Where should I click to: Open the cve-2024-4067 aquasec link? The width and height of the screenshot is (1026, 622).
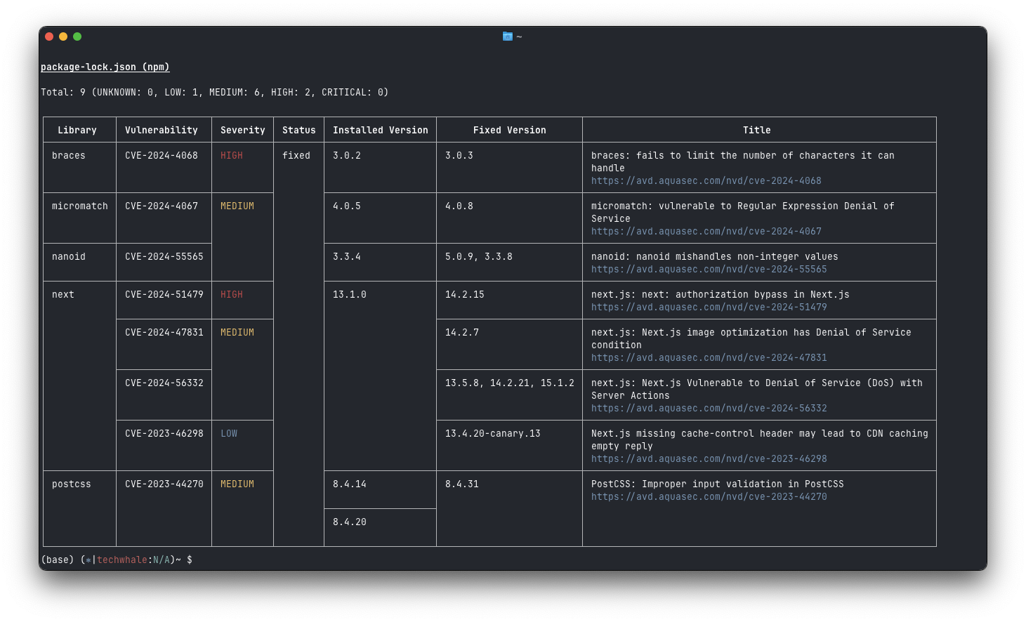pos(706,232)
